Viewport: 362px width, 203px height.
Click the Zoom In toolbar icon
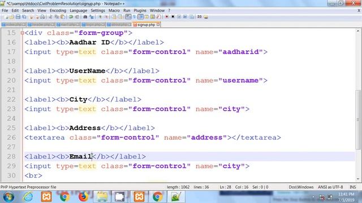[100, 17]
